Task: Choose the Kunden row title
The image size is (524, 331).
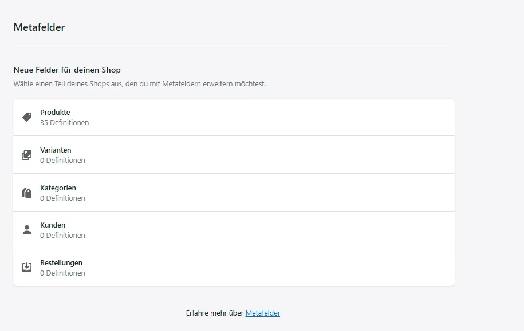Action: pyautogui.click(x=53, y=225)
